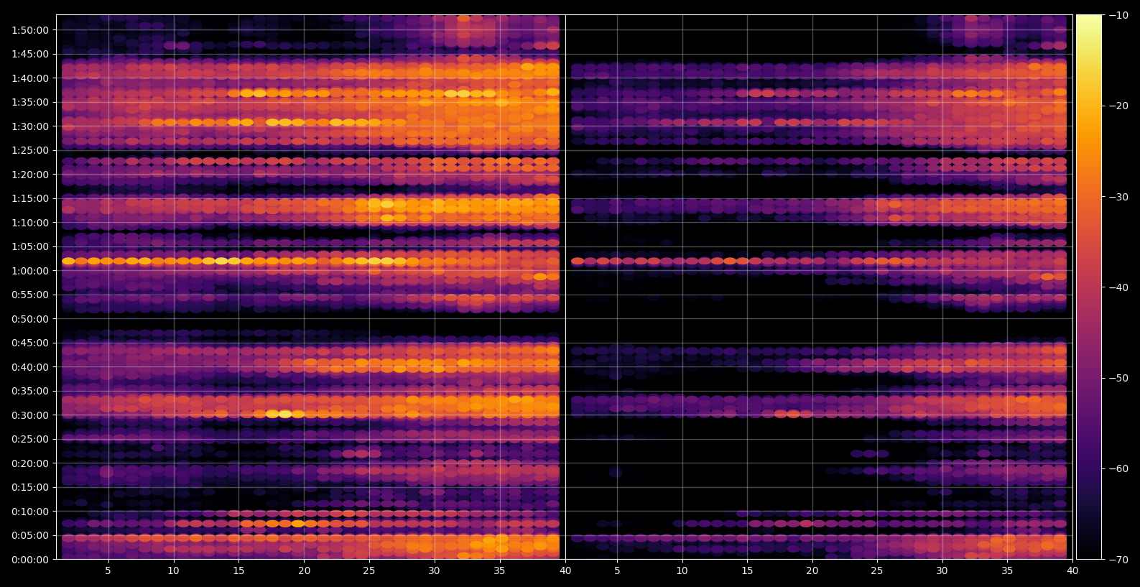The width and height of the screenshot is (1140, 587).
Task: Click the 1:00:00 time axis label
Action: [x=30, y=271]
